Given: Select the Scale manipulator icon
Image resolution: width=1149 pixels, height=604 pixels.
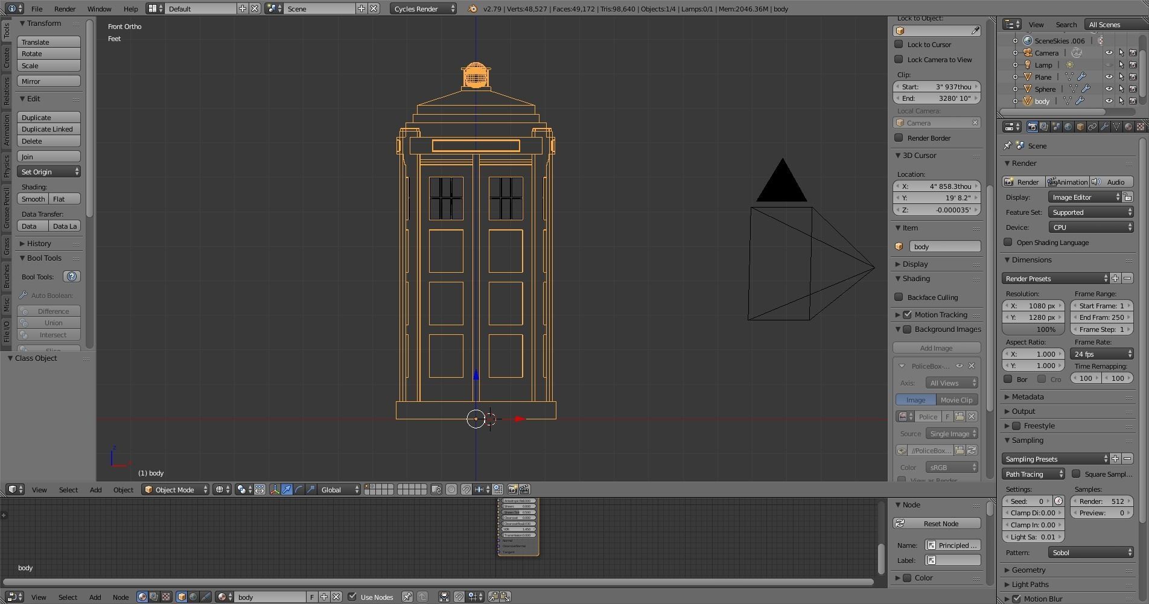Looking at the screenshot, I should pyautogui.click(x=311, y=489).
